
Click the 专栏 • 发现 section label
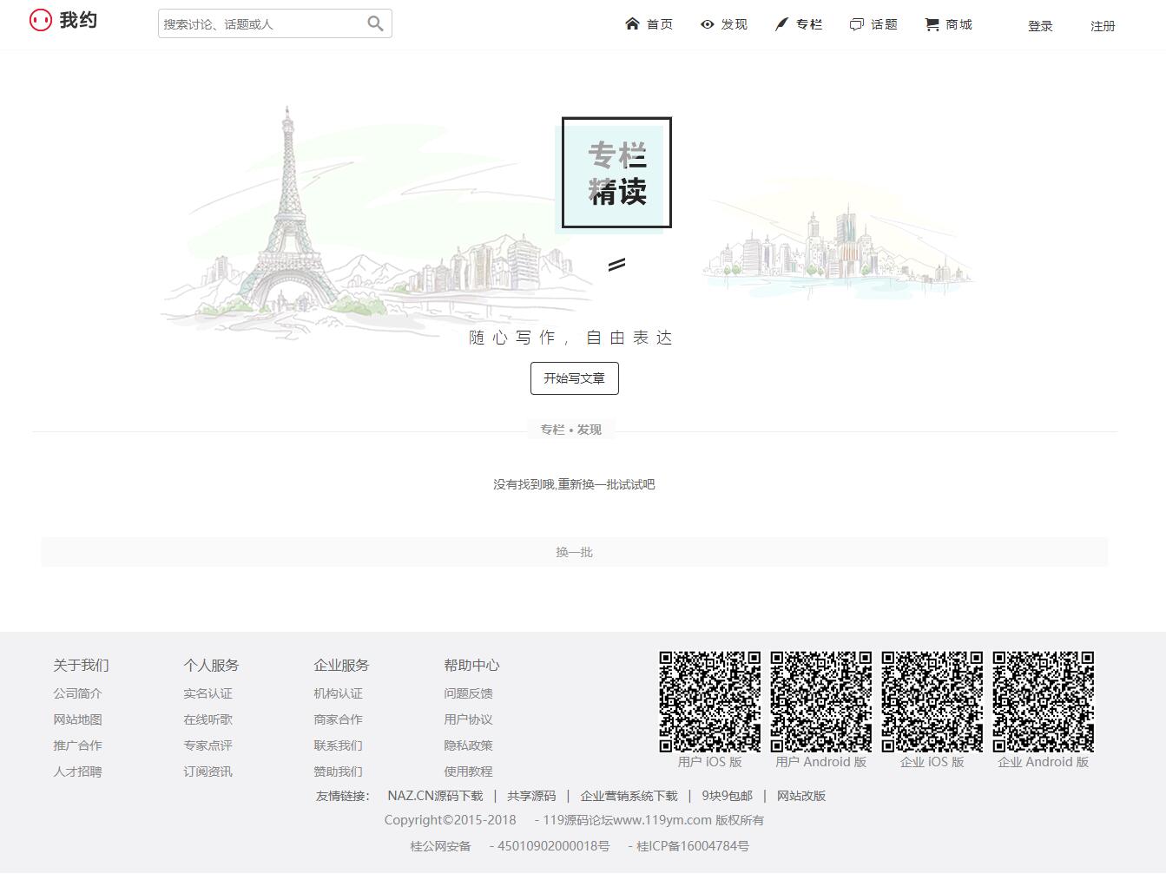pos(571,430)
